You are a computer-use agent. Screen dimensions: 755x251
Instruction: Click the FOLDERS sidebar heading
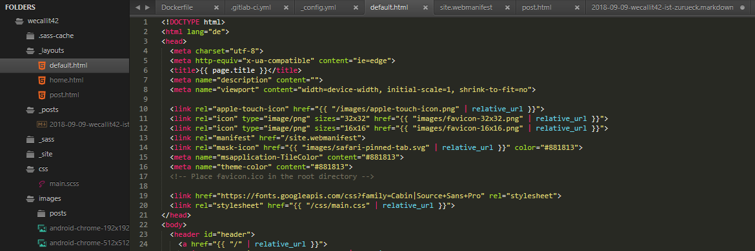(x=21, y=7)
